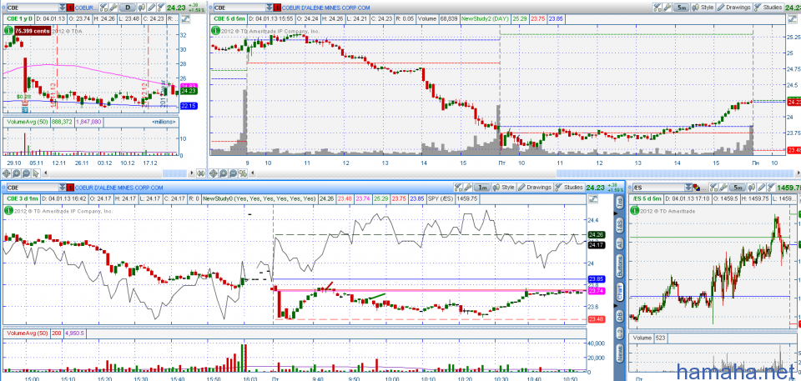Maximize daily CDE chart using expand icon
The image size is (801, 381).
point(185,18)
